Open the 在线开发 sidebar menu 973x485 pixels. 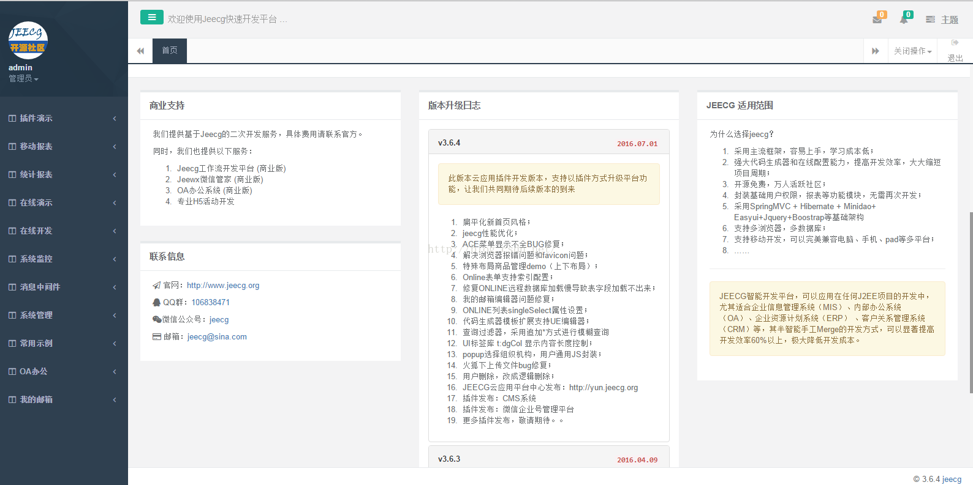(x=64, y=231)
